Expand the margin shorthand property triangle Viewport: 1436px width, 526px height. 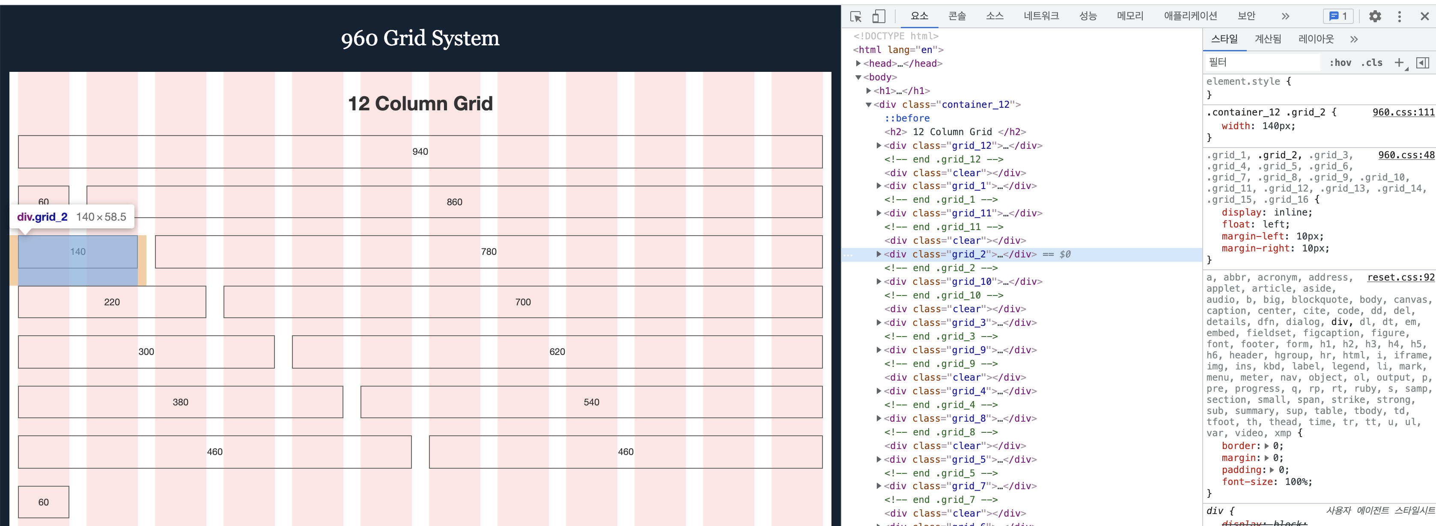pos(1266,458)
